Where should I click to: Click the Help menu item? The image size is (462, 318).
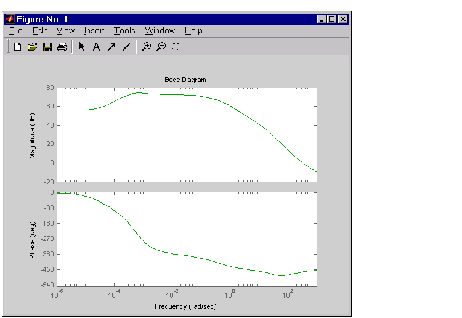click(193, 30)
